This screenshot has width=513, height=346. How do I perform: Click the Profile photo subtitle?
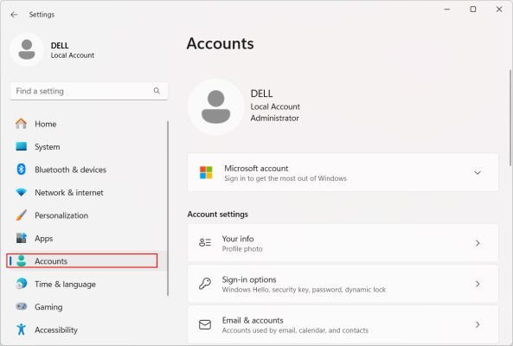pyautogui.click(x=242, y=249)
